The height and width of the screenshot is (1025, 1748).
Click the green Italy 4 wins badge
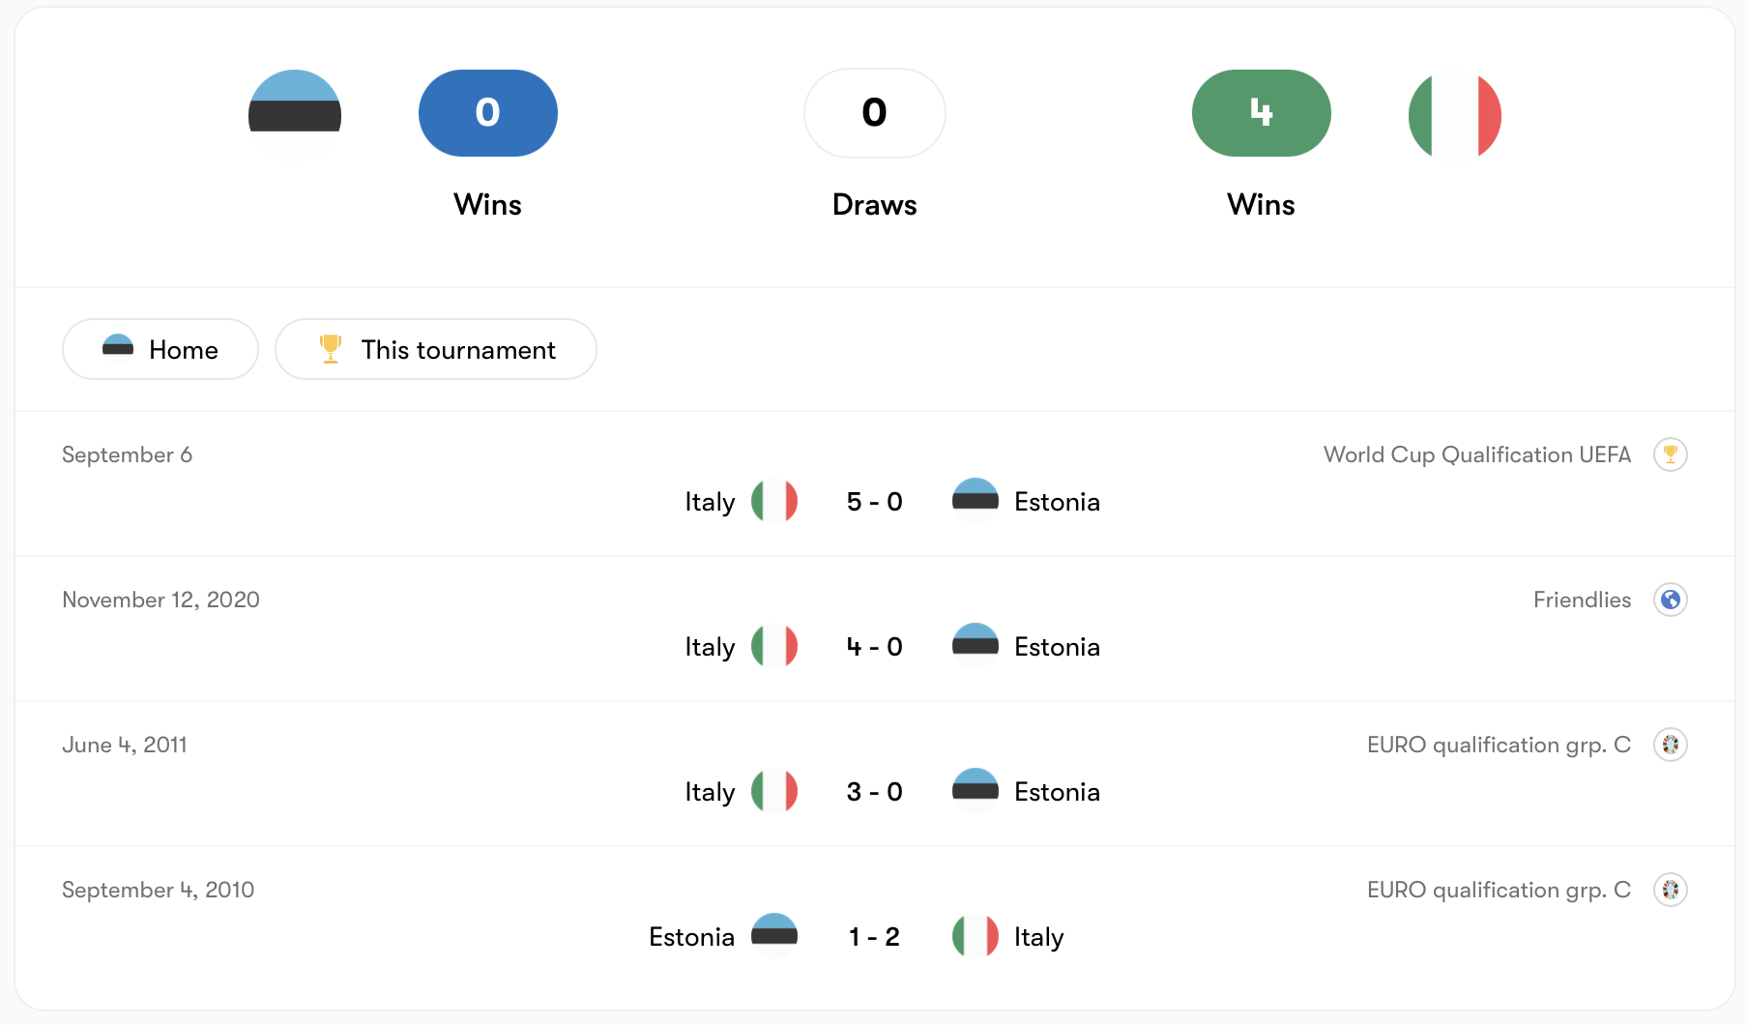pos(1261,113)
